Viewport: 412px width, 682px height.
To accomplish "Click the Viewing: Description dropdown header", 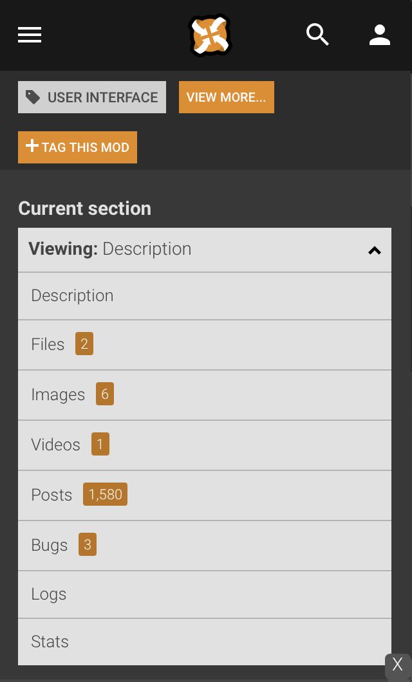I will (193, 250).
